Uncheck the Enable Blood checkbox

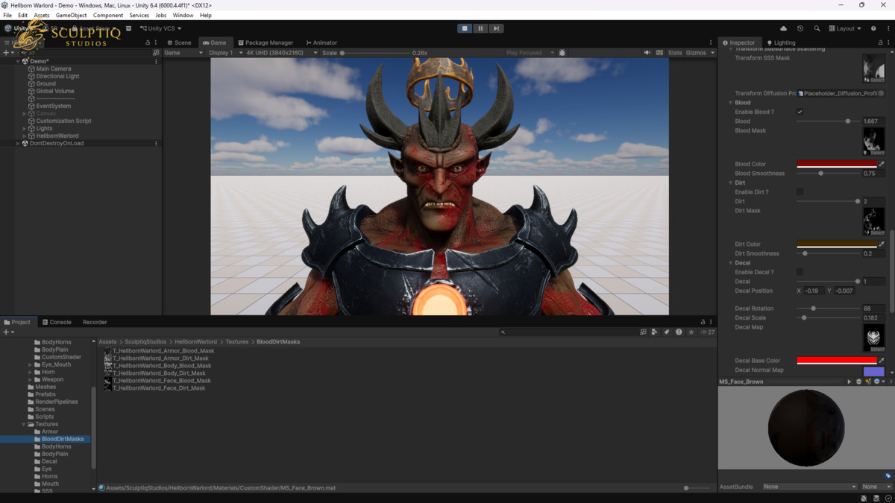800,112
